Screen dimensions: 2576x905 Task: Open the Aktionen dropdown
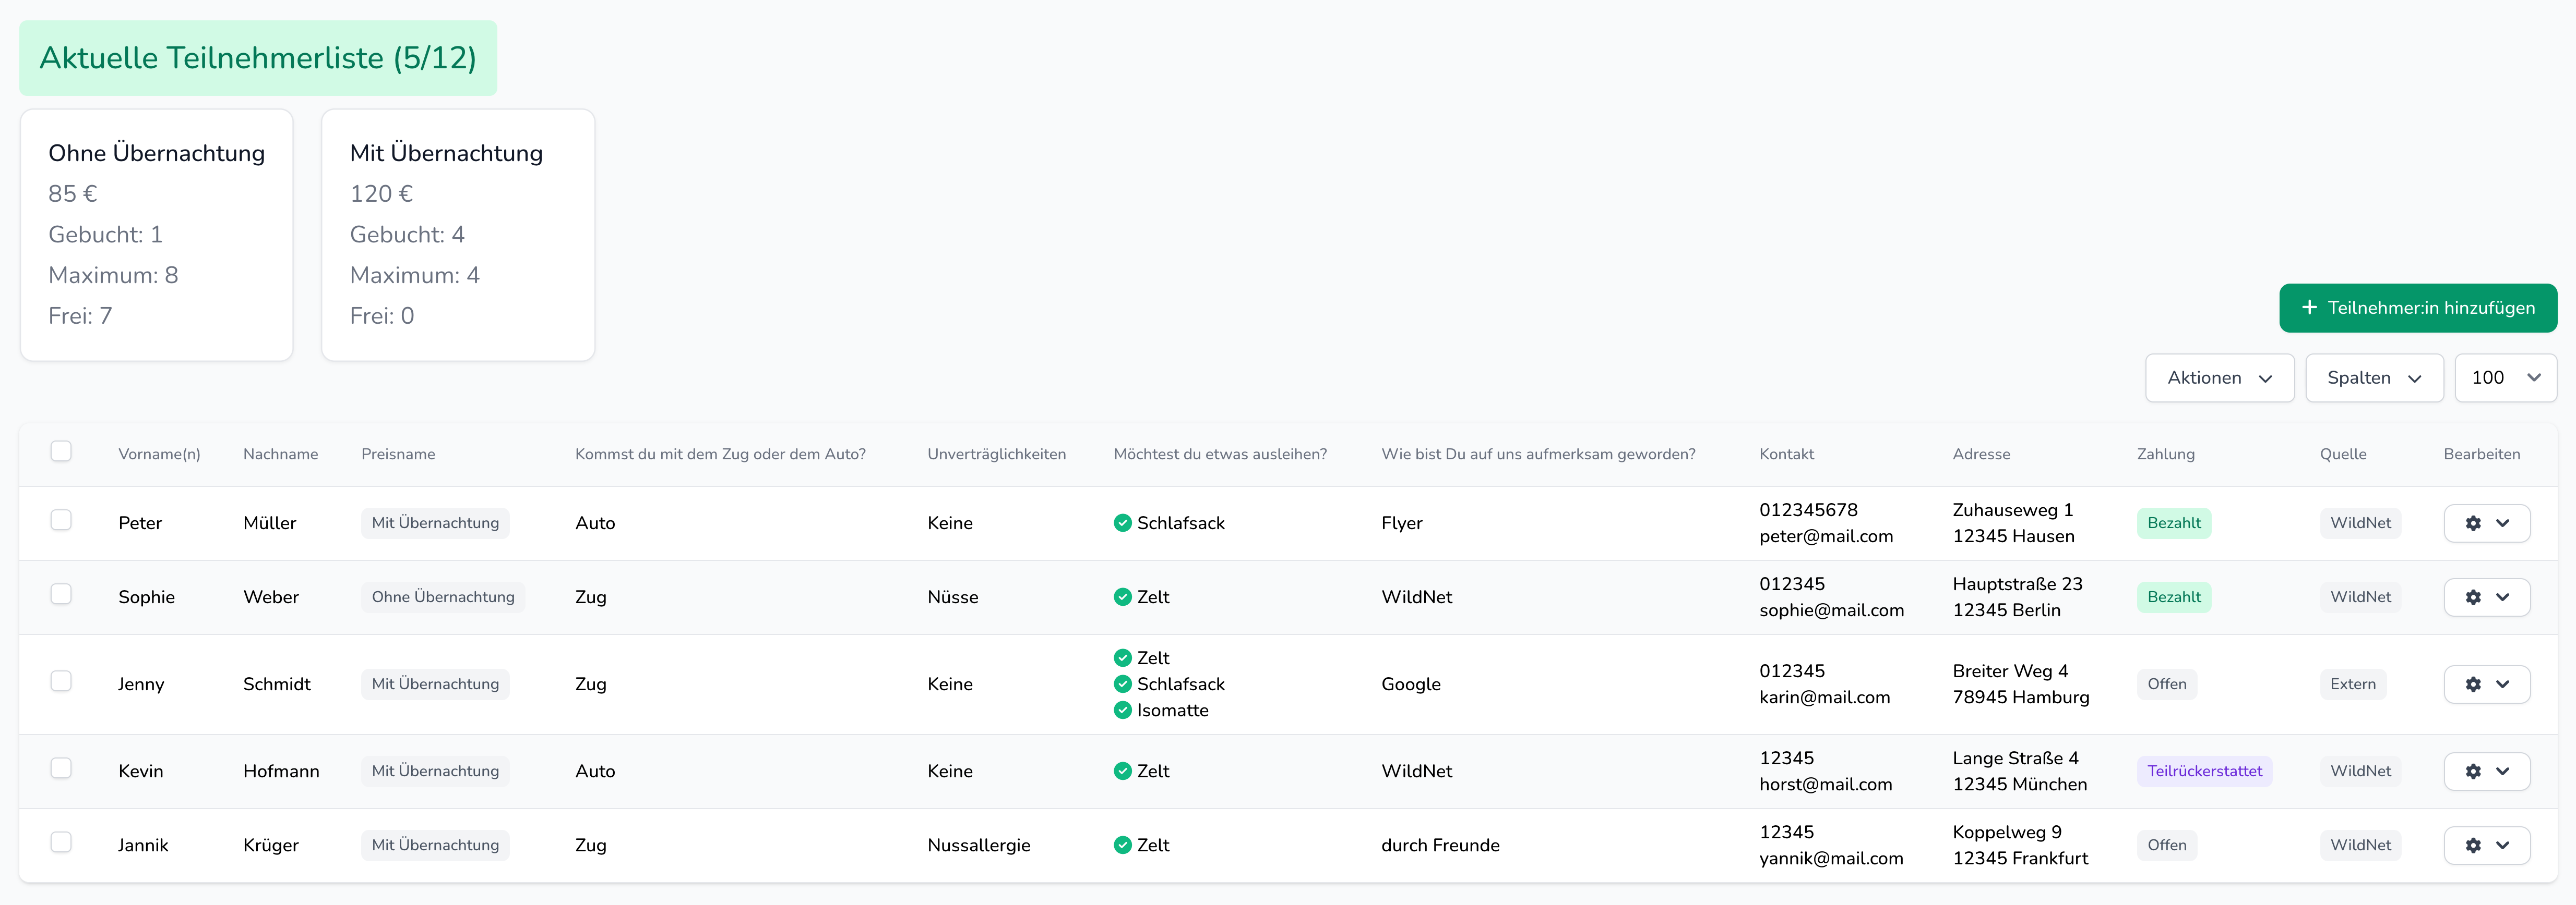pyautogui.click(x=2219, y=377)
